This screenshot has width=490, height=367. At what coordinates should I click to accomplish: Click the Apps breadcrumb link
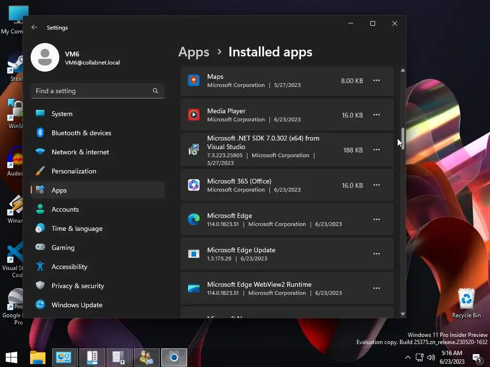194,52
